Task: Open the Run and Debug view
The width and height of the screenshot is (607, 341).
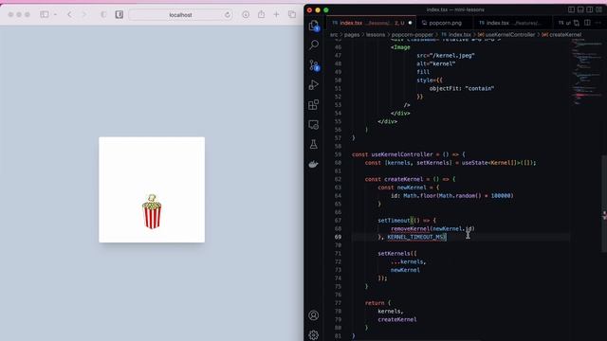Action: (x=314, y=84)
